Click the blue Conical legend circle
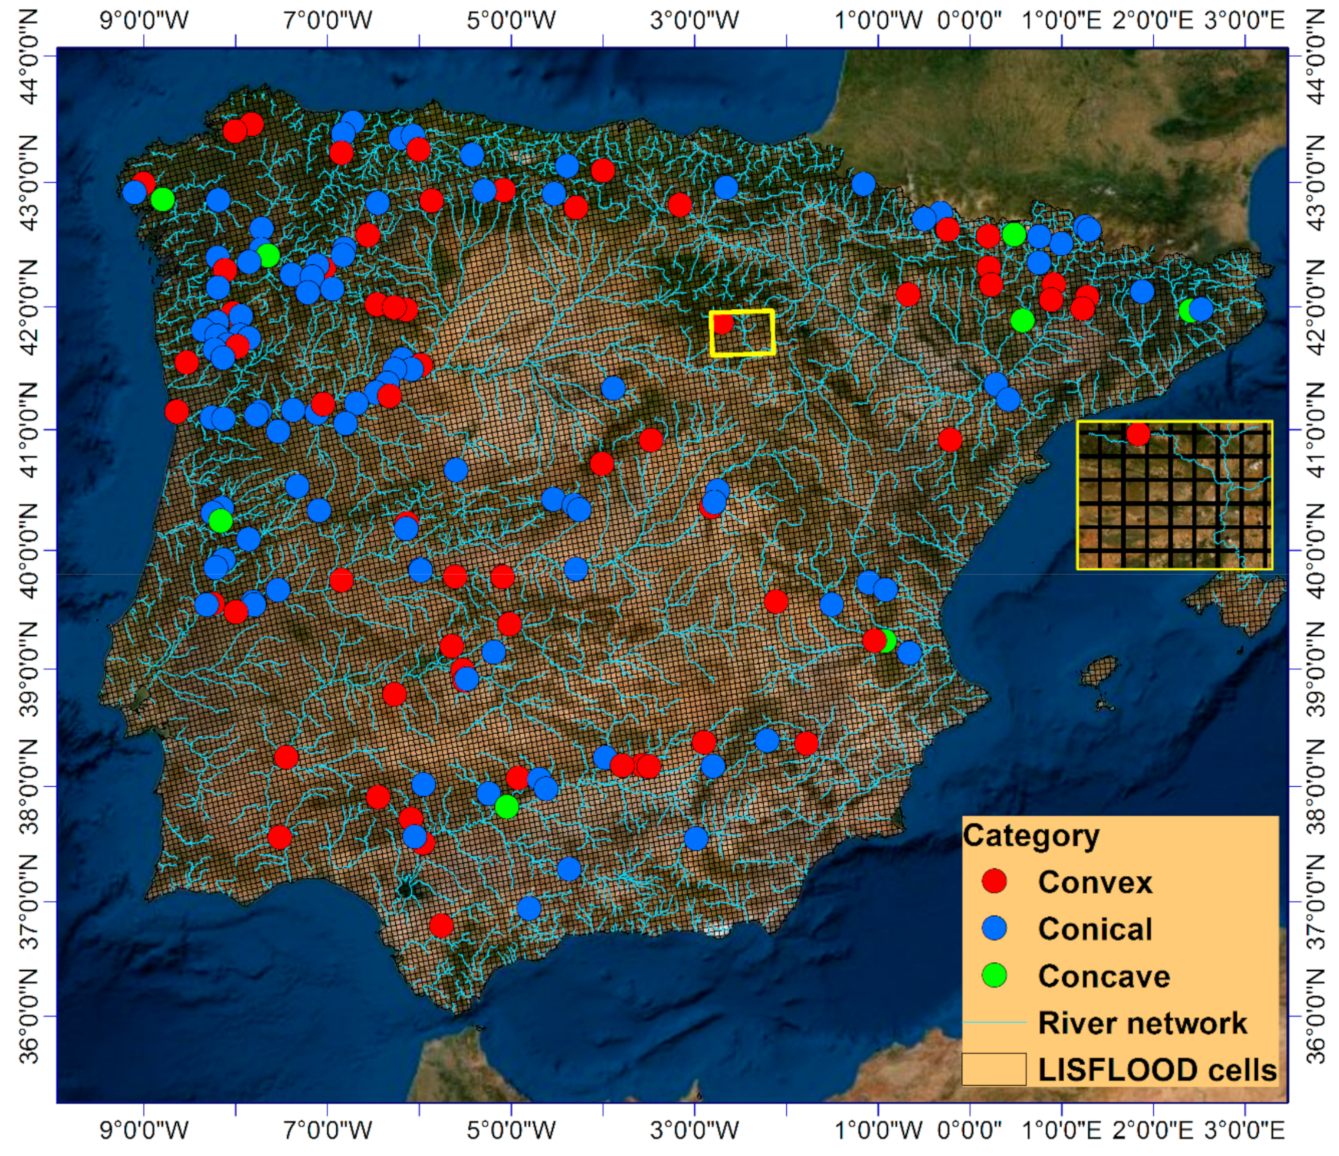 click(994, 928)
